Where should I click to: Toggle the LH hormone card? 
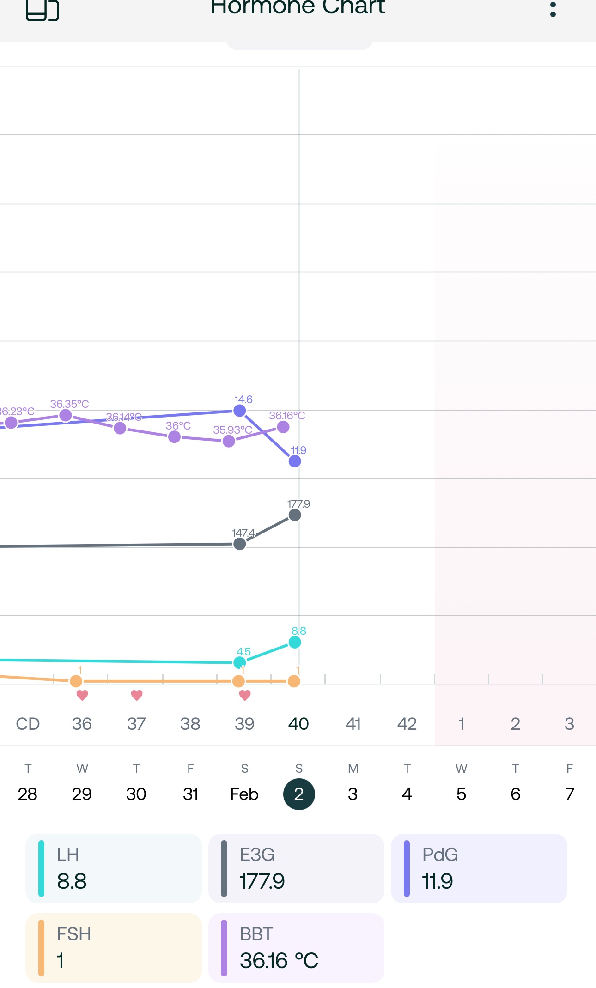coord(114,868)
